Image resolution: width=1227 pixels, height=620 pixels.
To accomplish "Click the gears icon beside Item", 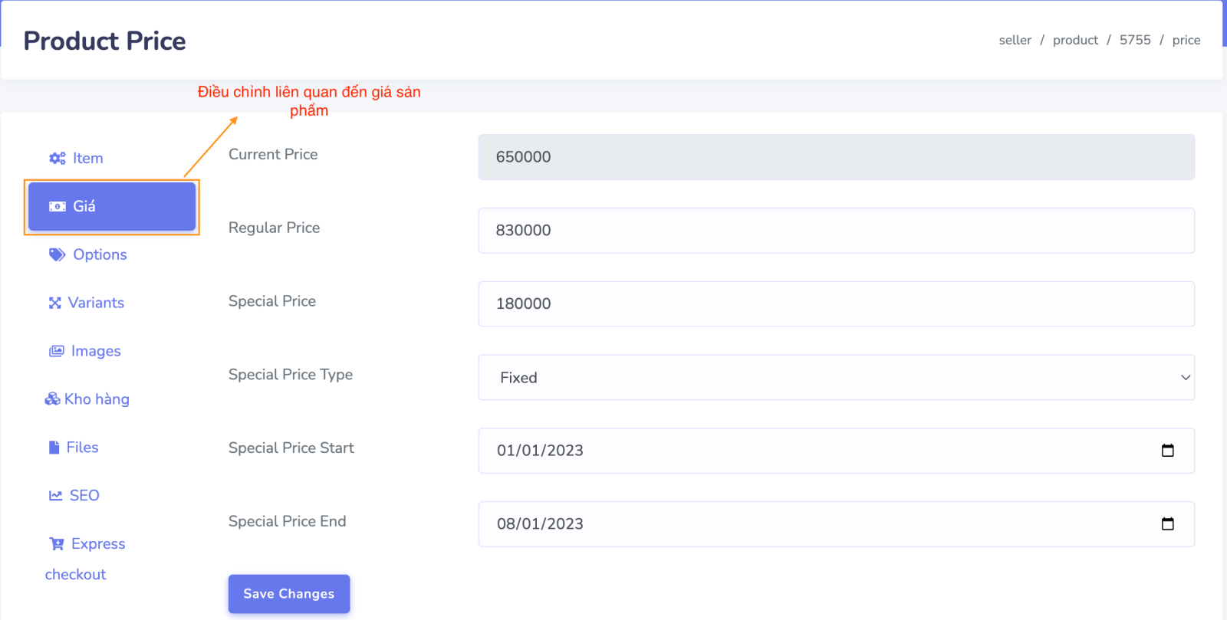I will tap(57, 159).
